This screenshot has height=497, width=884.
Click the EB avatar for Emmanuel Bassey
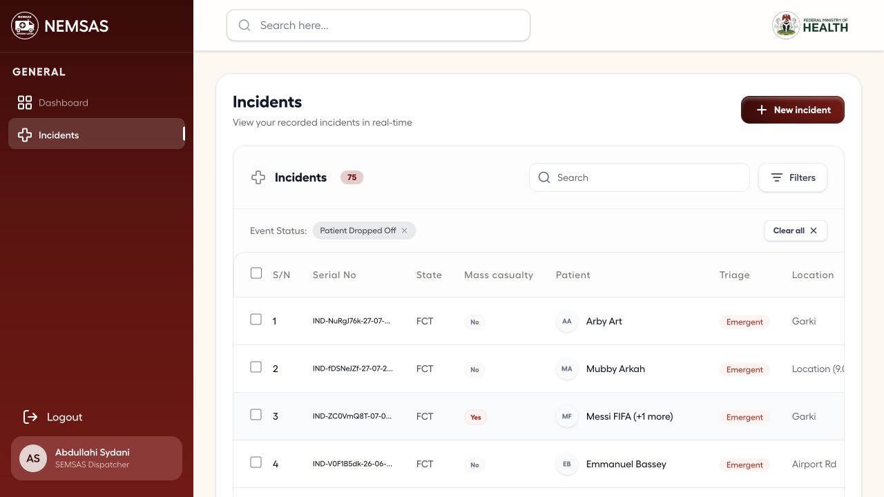click(x=567, y=464)
